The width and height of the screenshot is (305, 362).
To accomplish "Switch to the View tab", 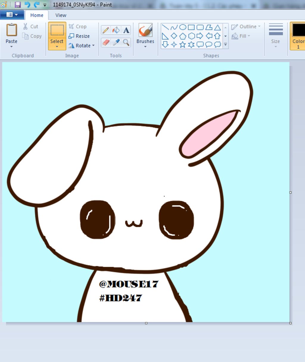I will [x=61, y=15].
